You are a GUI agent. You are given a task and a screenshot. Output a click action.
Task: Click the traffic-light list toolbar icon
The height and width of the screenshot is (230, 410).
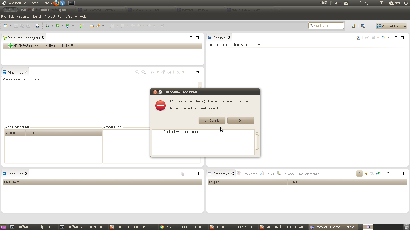(82, 26)
